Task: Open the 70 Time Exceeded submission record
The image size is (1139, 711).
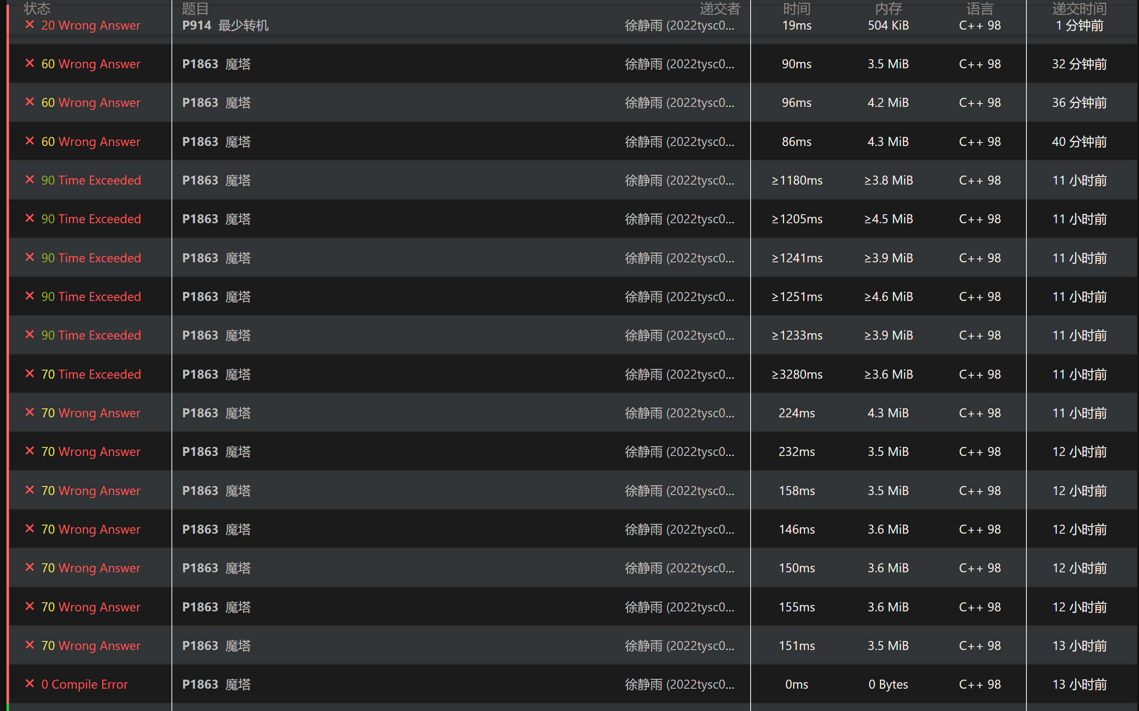Action: [x=91, y=374]
